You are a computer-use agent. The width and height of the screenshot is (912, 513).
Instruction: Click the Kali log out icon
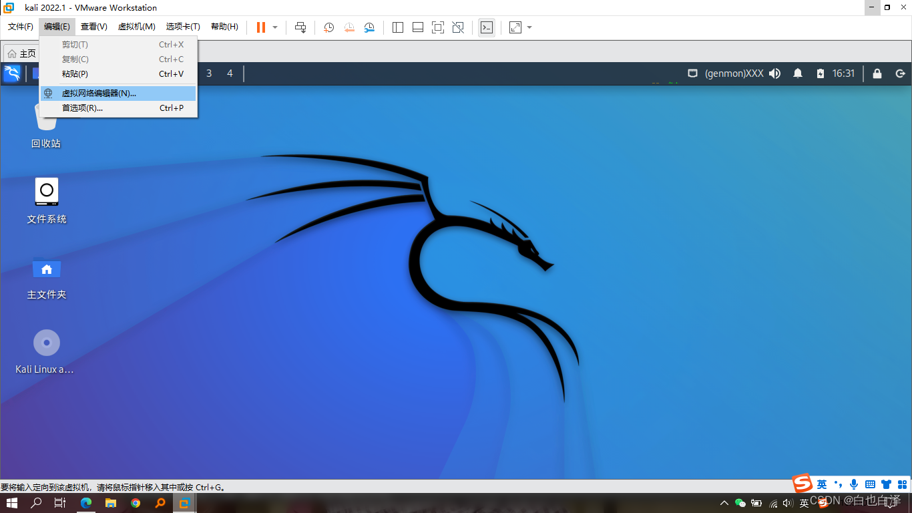click(x=900, y=73)
